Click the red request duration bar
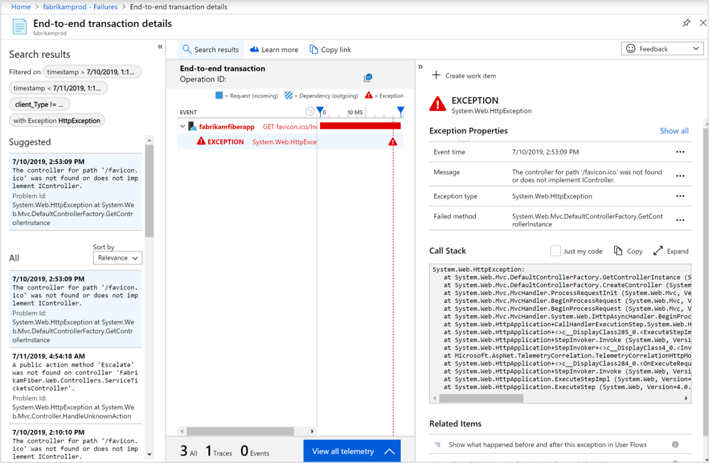Viewport: 709px width, 463px height. (360, 126)
